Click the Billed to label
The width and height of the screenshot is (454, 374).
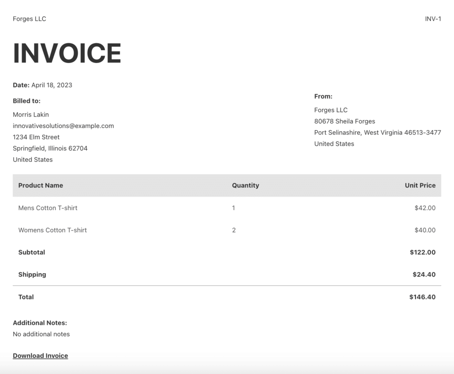tap(27, 101)
